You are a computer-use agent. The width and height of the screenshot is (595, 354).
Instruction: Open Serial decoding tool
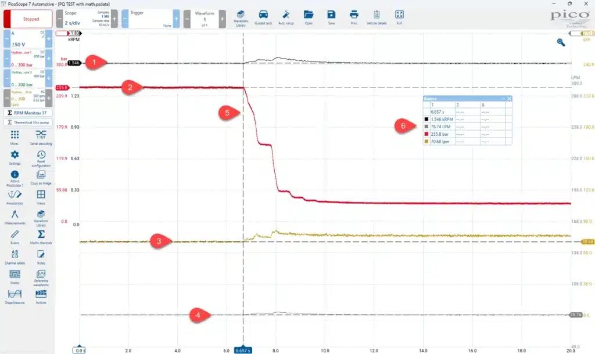coord(41,137)
